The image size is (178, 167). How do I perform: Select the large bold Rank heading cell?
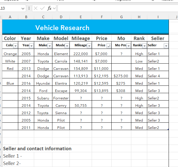[x=139, y=38]
